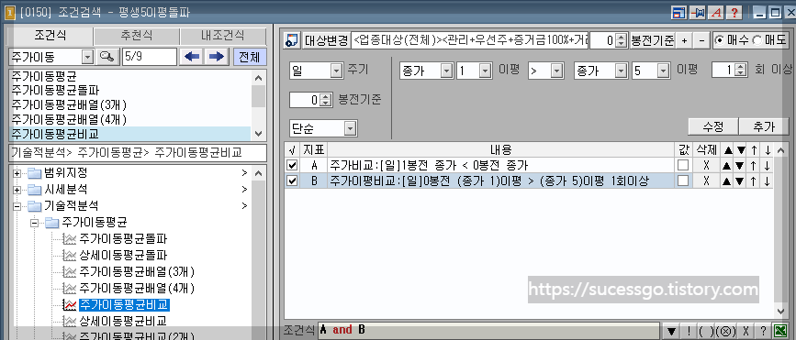This screenshot has height=340, width=796.
Task: Click the pin window icon in title bar
Action: [x=697, y=13]
